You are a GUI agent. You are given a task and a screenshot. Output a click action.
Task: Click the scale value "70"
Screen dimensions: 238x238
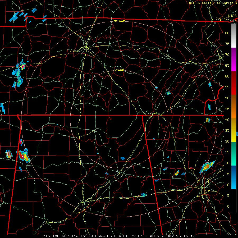coord(227,55)
